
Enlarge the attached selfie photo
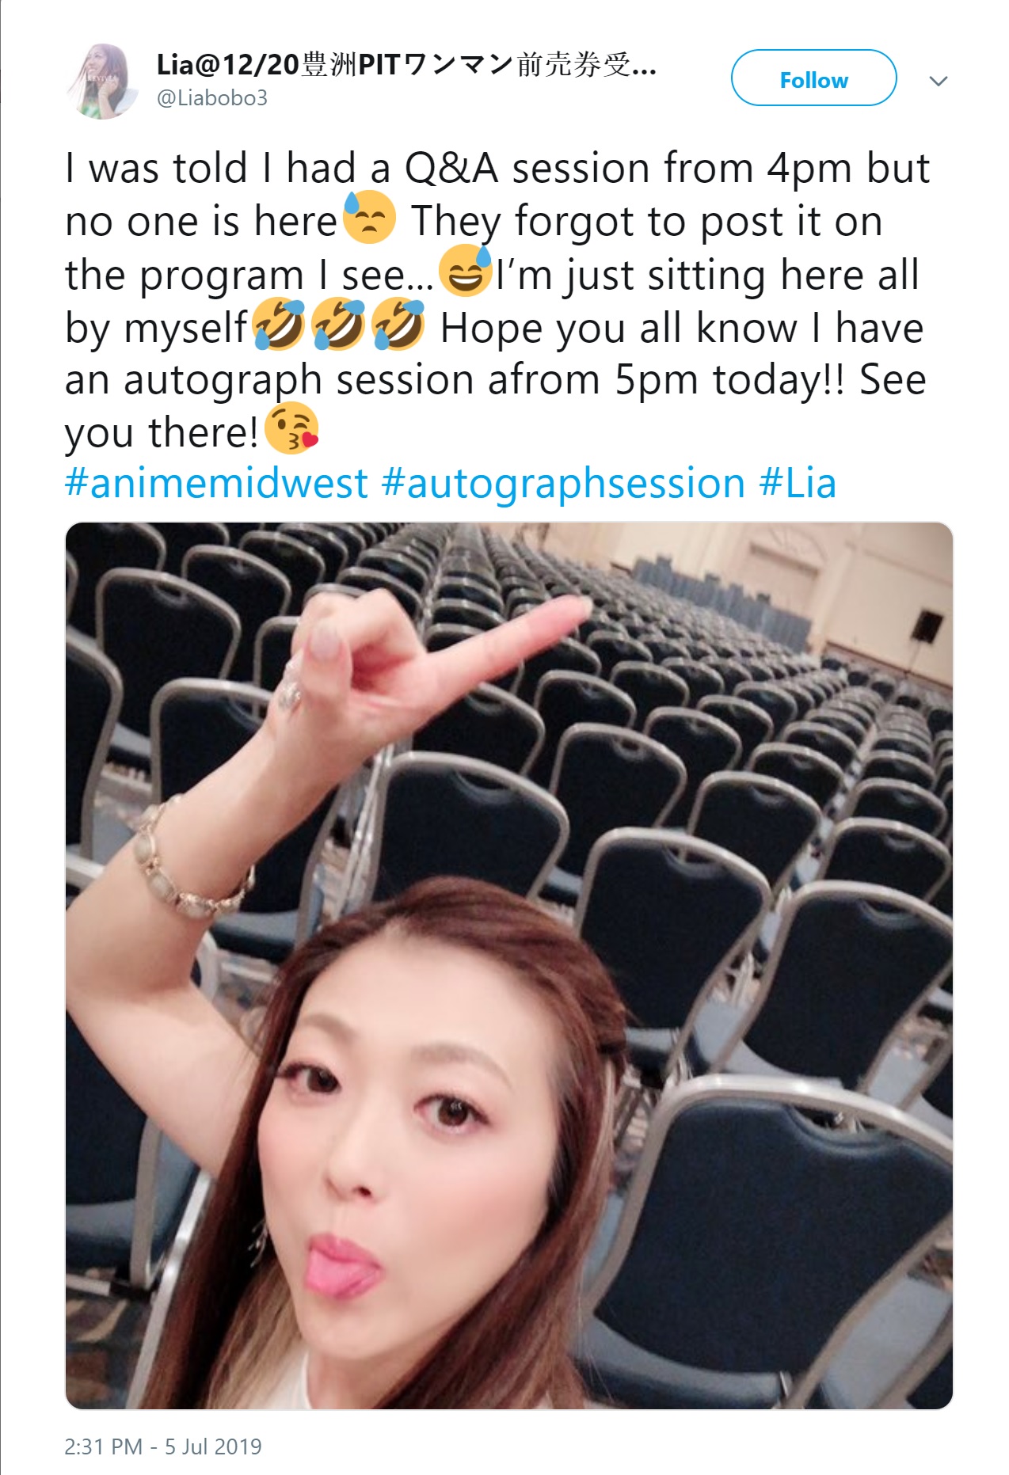point(508,965)
